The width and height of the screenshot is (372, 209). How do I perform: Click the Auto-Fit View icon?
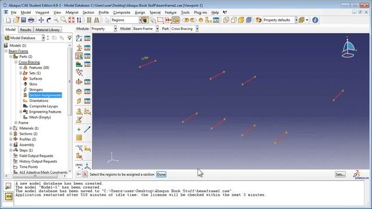(x=71, y=20)
